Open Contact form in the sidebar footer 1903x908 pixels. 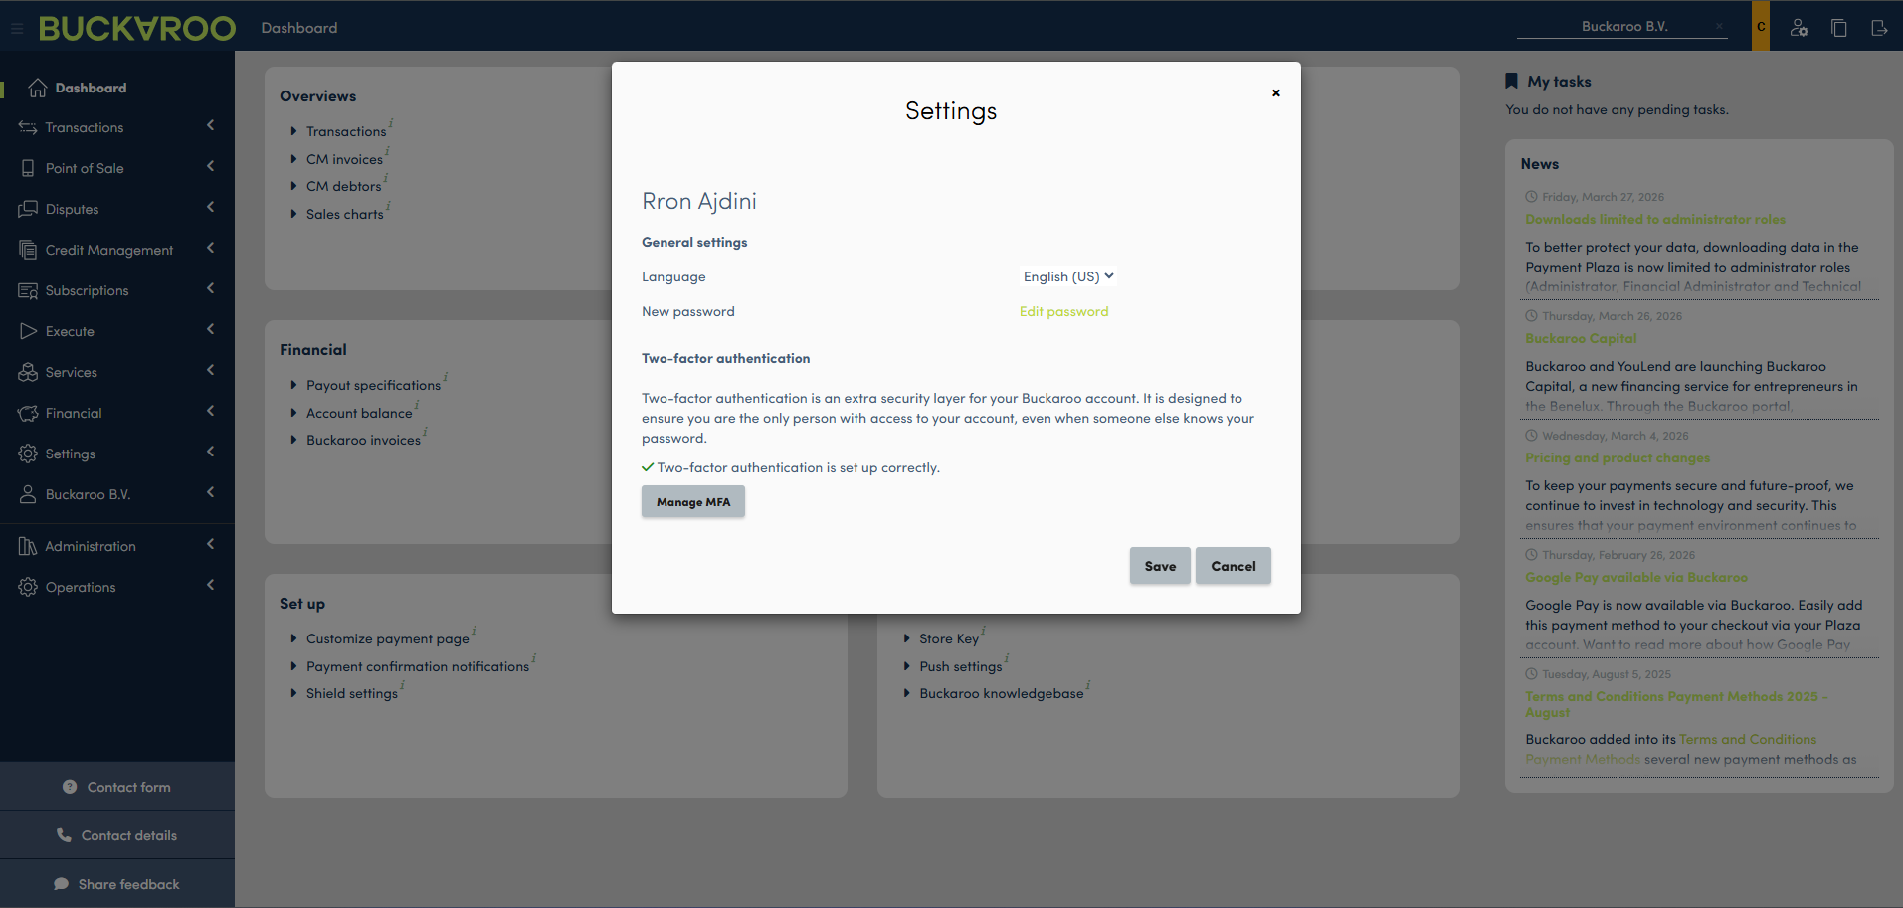pos(117,787)
